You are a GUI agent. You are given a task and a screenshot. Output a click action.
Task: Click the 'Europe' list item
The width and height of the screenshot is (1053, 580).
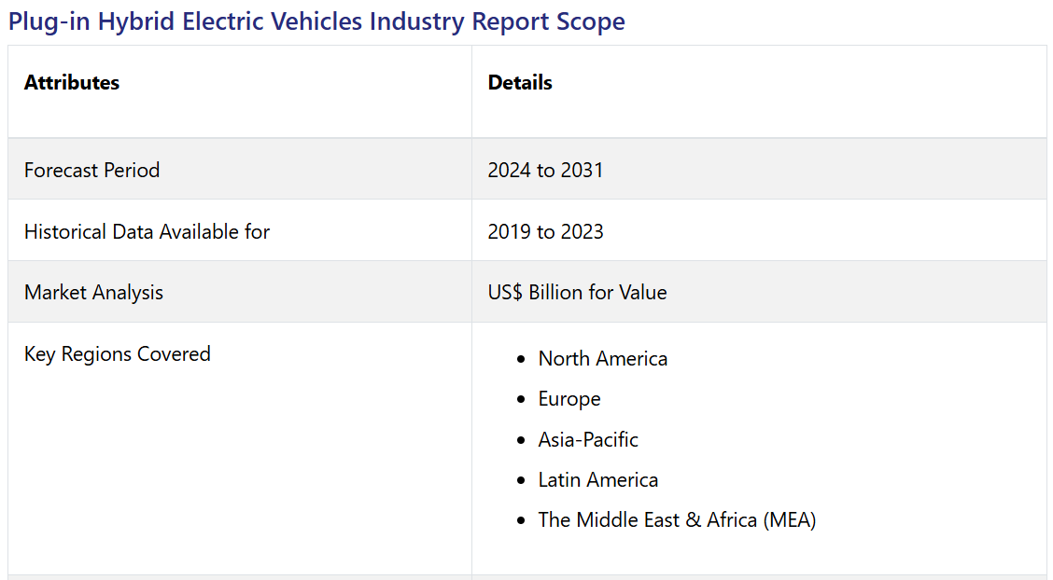569,399
